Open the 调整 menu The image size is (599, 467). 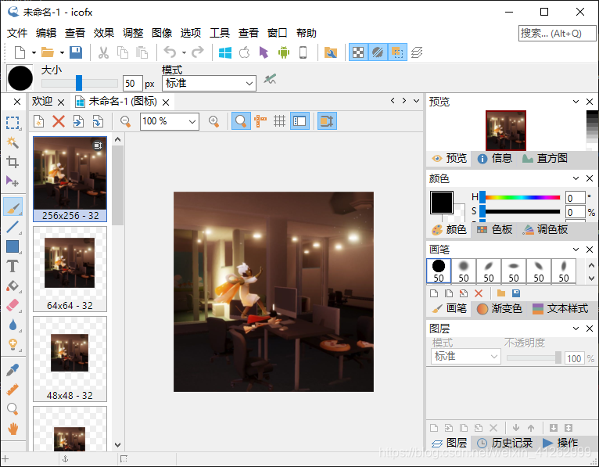pyautogui.click(x=133, y=33)
